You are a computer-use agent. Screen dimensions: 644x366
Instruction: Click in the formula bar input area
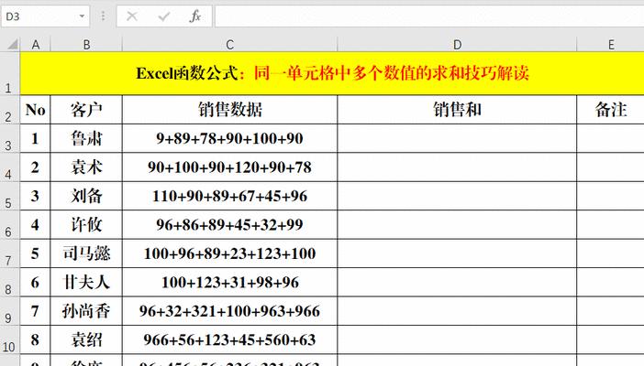[x=429, y=16]
